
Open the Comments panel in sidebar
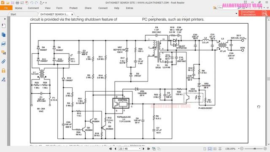[3, 52]
